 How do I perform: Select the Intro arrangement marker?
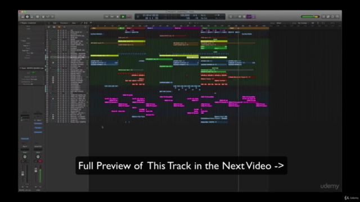(105, 28)
